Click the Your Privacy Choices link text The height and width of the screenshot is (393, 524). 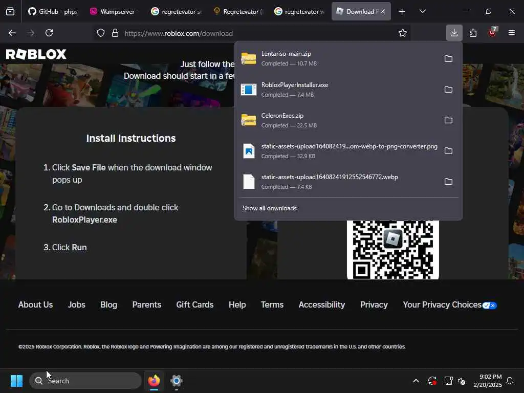(x=442, y=305)
